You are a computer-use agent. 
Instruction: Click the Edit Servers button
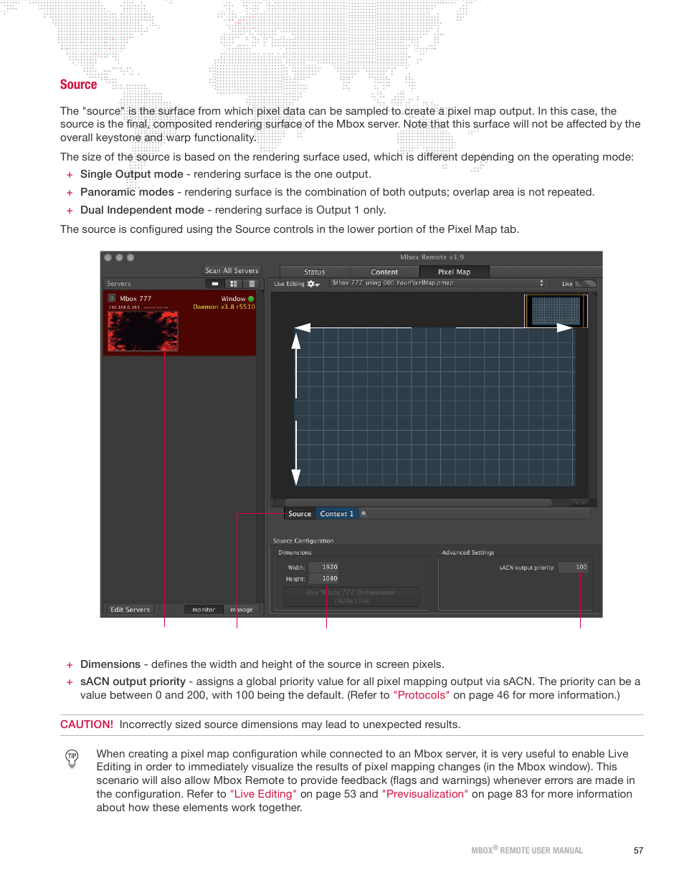click(x=130, y=610)
